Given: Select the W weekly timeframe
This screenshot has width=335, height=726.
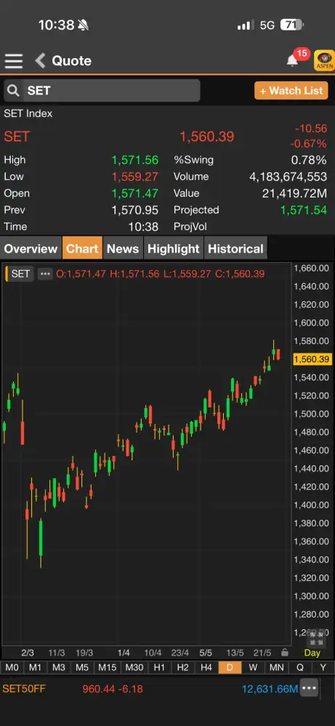Looking at the screenshot, I should tap(253, 667).
